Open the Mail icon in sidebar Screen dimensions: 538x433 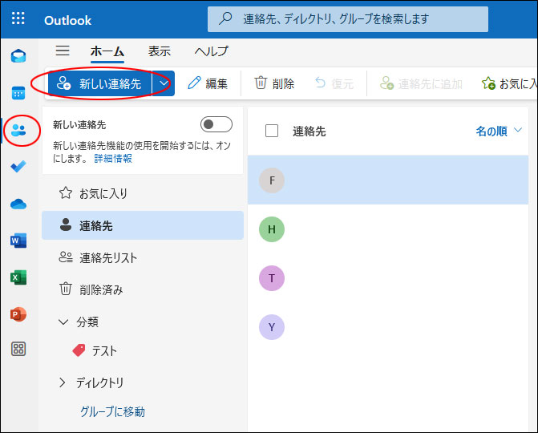(x=18, y=55)
